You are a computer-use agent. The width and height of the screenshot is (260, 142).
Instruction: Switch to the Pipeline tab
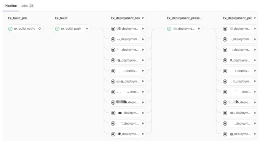(x=11, y=6)
